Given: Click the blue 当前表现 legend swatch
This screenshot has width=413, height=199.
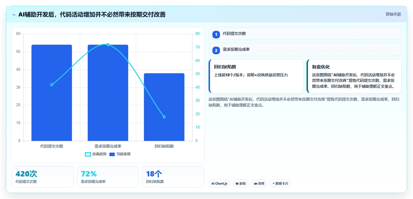Looking at the screenshot, I should click(112, 154).
